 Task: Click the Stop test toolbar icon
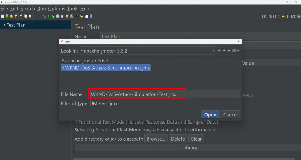[x=58, y=16]
